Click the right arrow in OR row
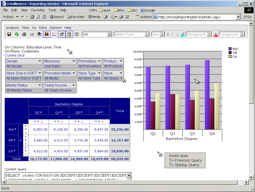Image resolution: width=255 pixels, height=192 pixels. tap(26, 140)
